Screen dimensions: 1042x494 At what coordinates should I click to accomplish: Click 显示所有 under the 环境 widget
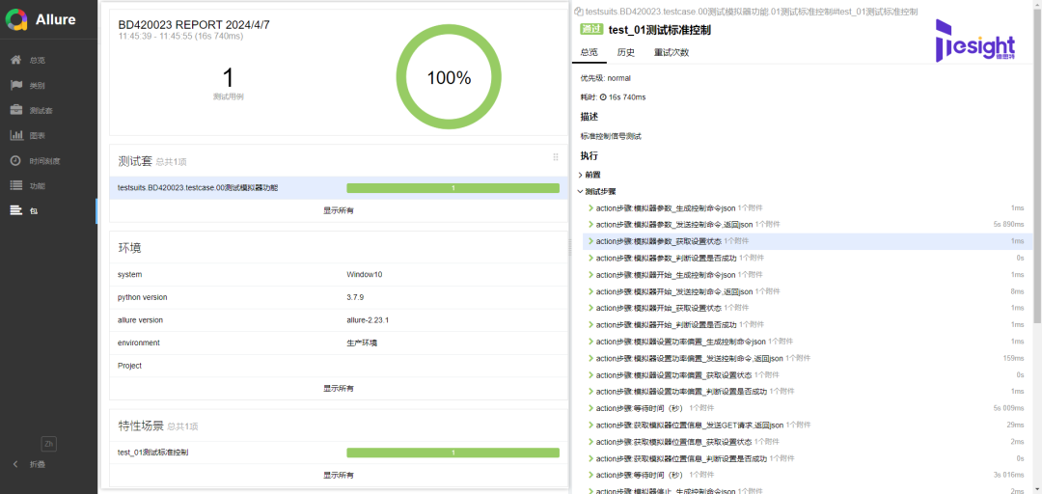[339, 388]
